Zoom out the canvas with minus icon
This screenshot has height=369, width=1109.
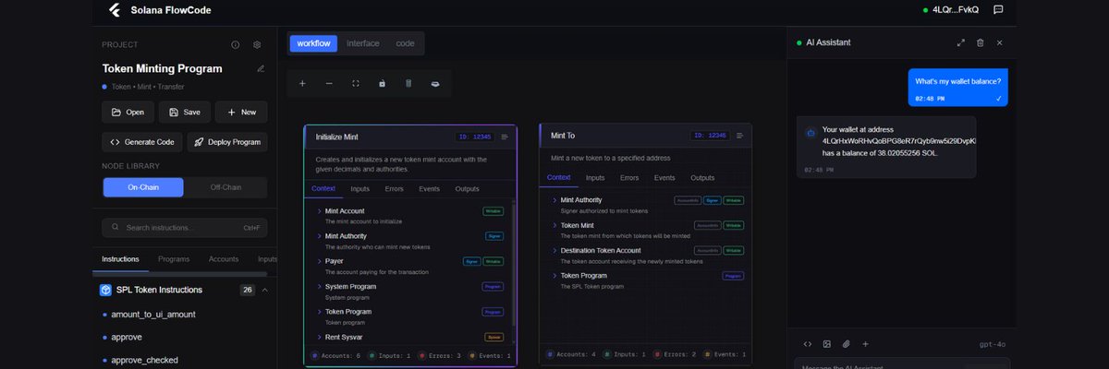pyautogui.click(x=329, y=83)
